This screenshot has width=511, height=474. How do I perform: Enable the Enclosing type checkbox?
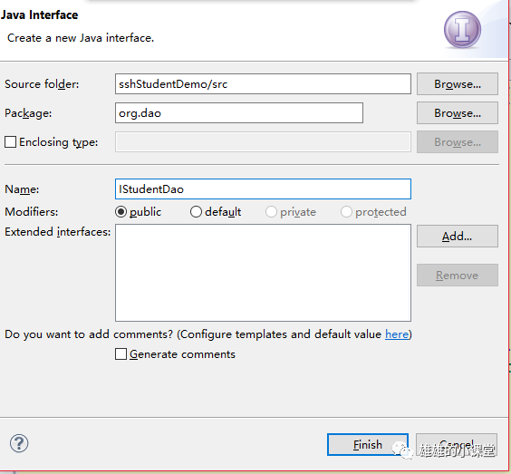(10, 141)
